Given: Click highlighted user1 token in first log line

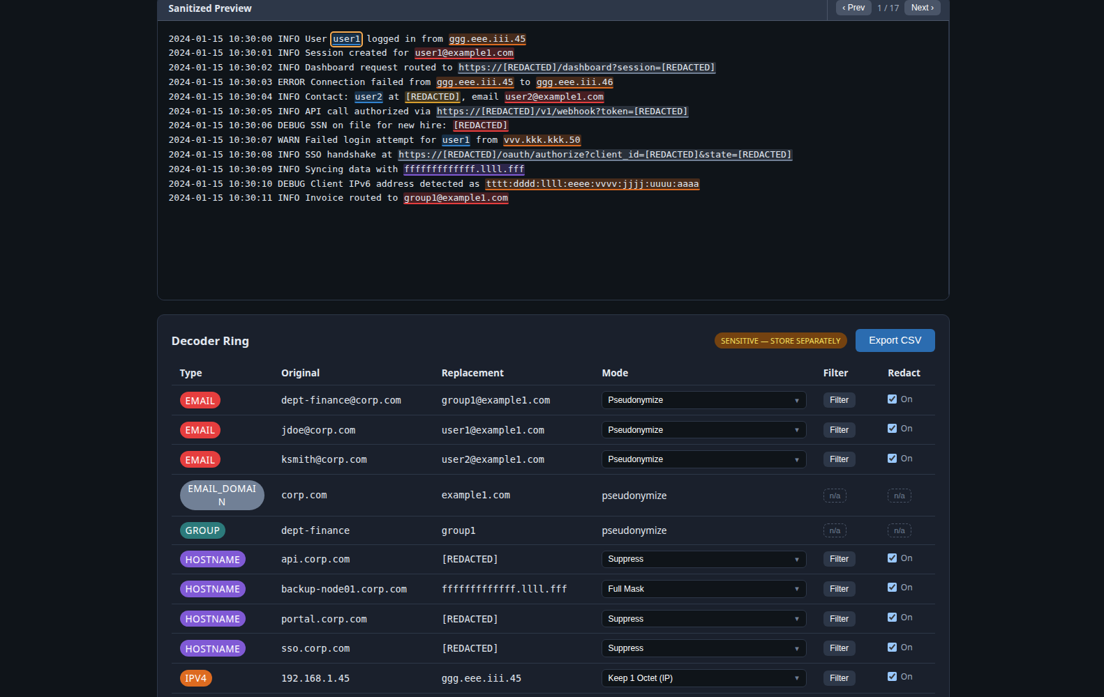Looking at the screenshot, I should coord(347,39).
